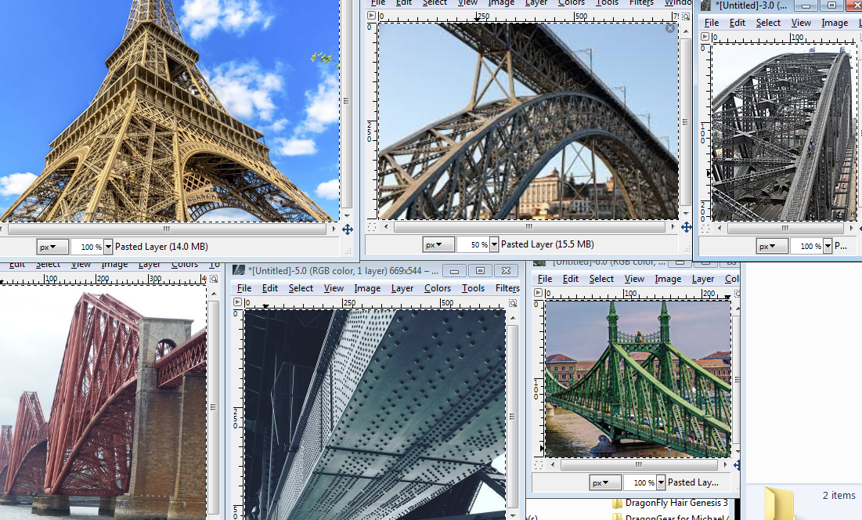Click vertical scrollbar thumb in Untitled-5.0 window
862x520 pixels.
513,416
